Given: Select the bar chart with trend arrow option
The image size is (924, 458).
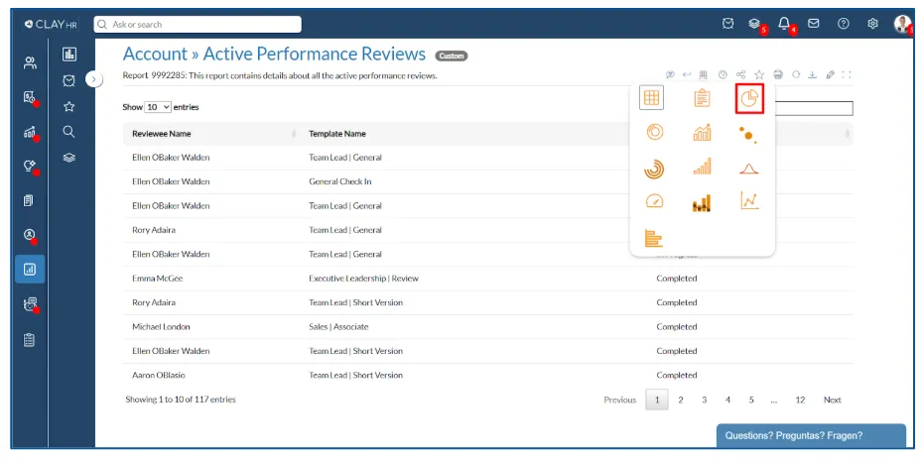Looking at the screenshot, I should (702, 133).
